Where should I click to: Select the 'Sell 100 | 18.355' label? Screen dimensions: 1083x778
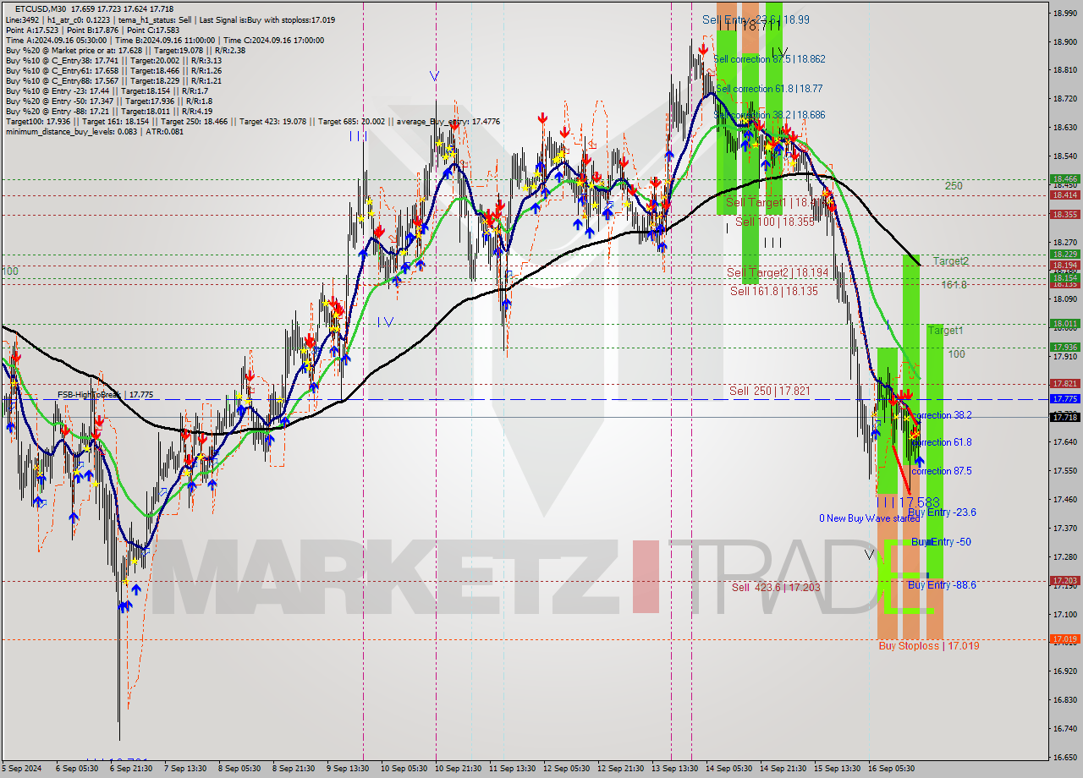[774, 222]
